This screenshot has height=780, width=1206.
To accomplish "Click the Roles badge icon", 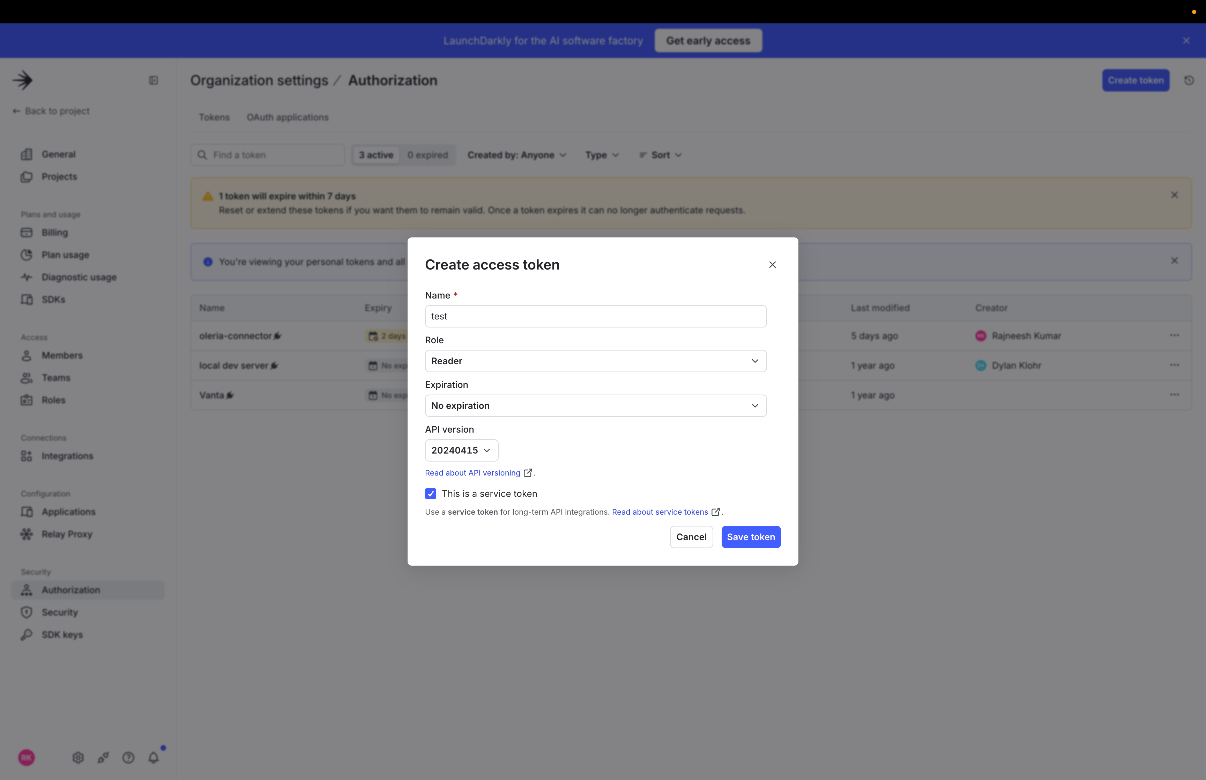I will pos(26,400).
